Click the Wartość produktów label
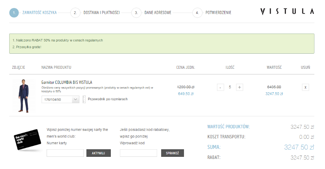Screen dimensions: 325x169 coord(228,127)
